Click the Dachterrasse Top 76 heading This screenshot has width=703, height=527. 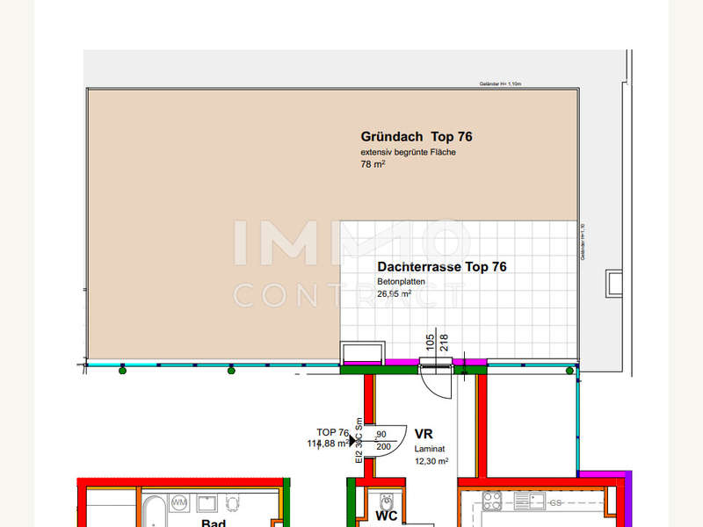click(x=441, y=267)
